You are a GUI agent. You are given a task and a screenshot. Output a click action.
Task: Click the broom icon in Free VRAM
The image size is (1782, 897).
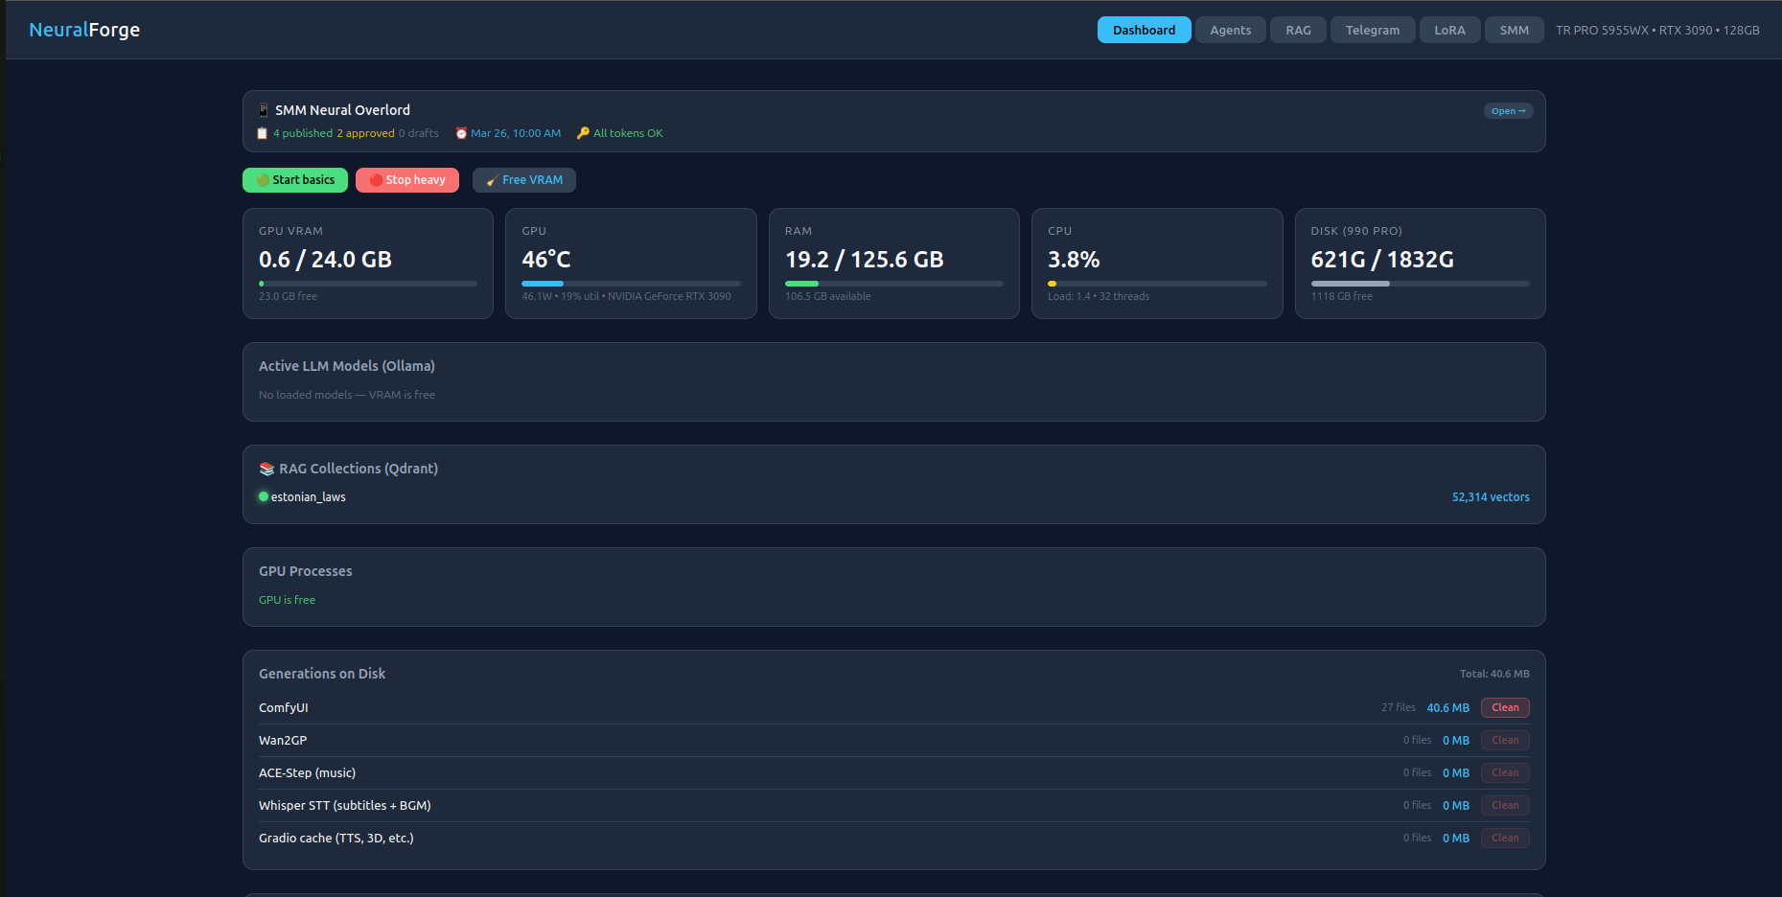pyautogui.click(x=492, y=180)
